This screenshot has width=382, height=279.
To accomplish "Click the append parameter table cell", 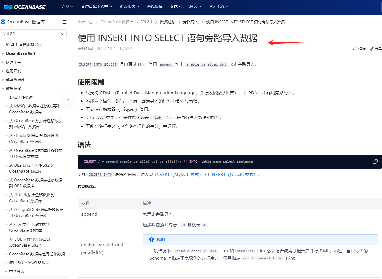I will click(x=108, y=214).
